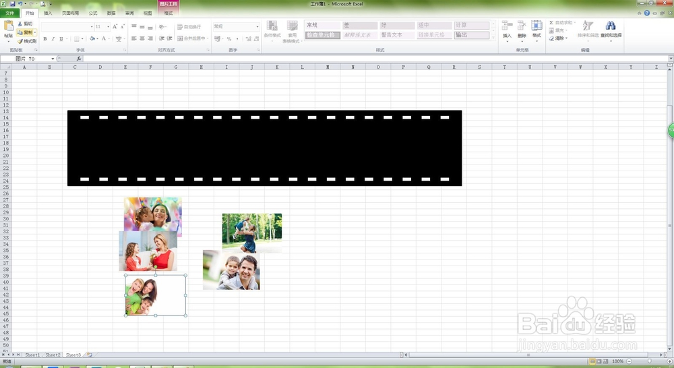Click the Paste (粘贴) clipboard icon
This screenshot has width=674, height=368.
(x=8, y=26)
